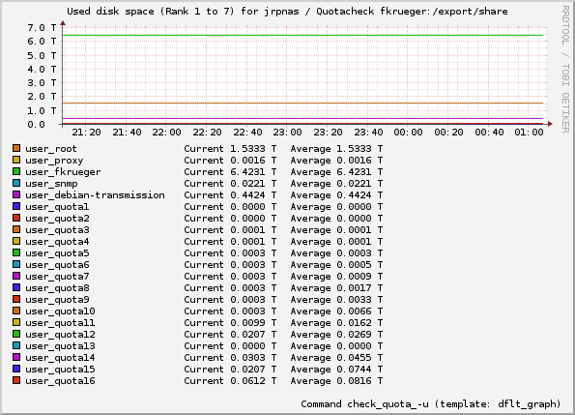
Task: Click the 7.0 T y-axis label
Action: point(42,28)
